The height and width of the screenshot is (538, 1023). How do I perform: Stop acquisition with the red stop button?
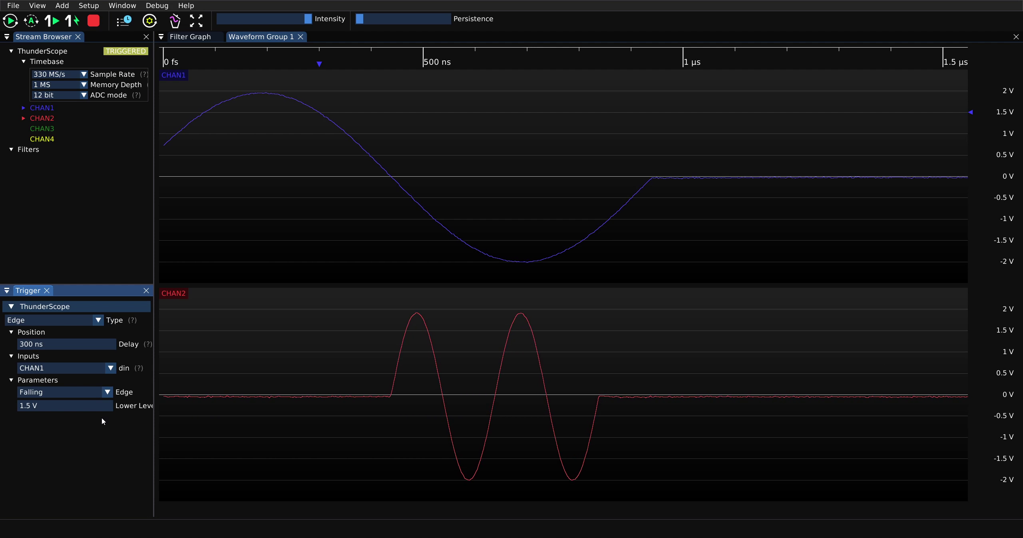[x=94, y=21]
